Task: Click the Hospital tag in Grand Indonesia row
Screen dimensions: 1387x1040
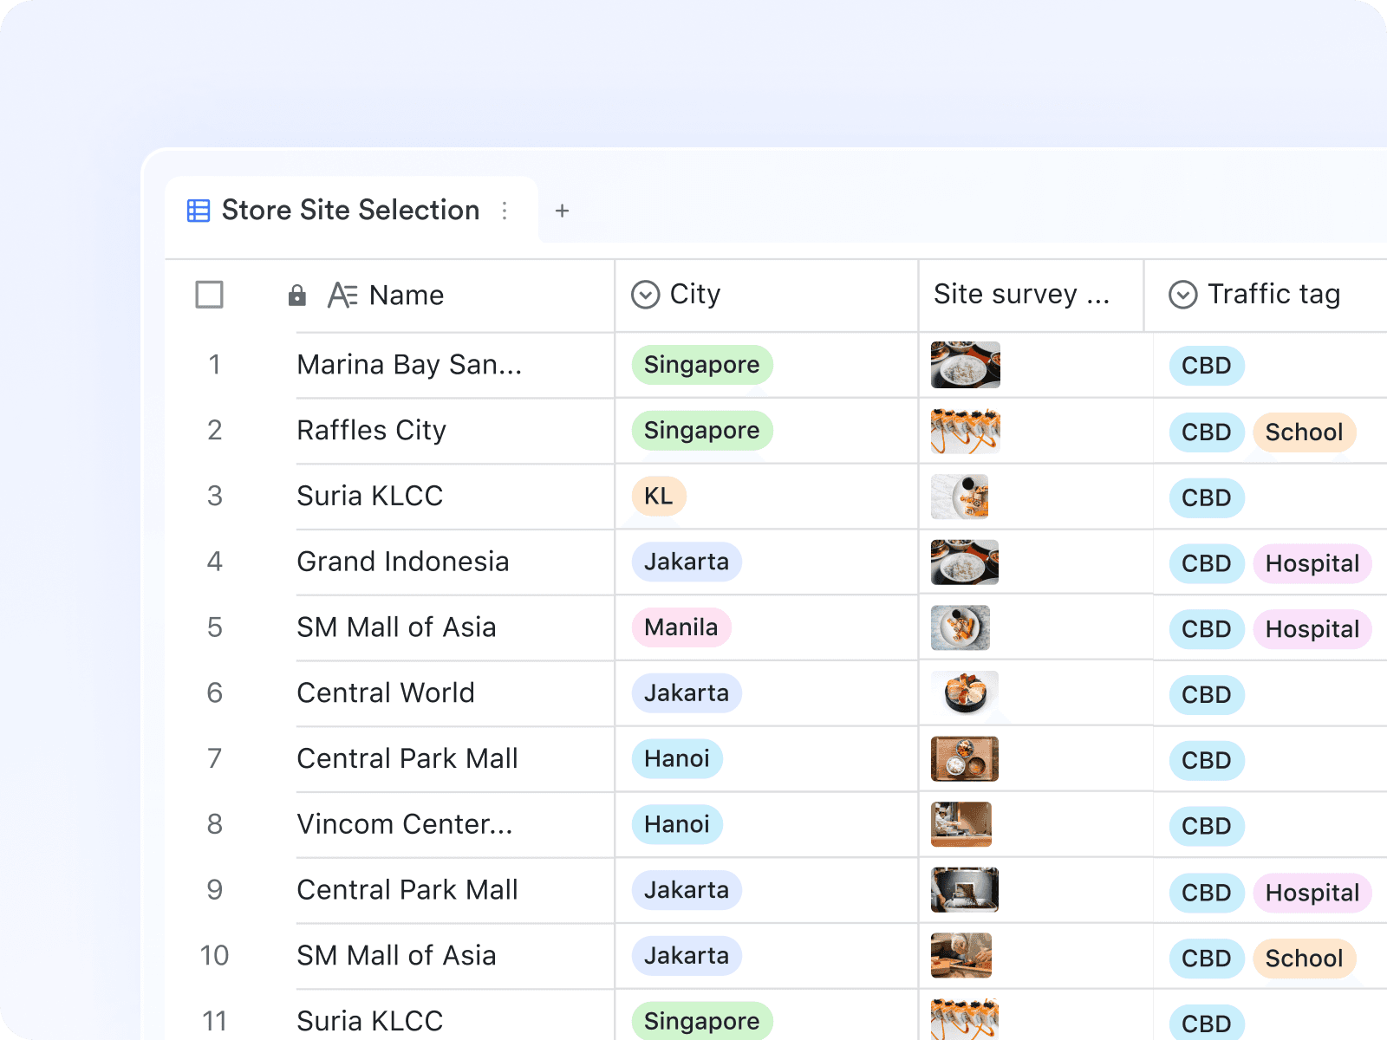Action: point(1312,564)
